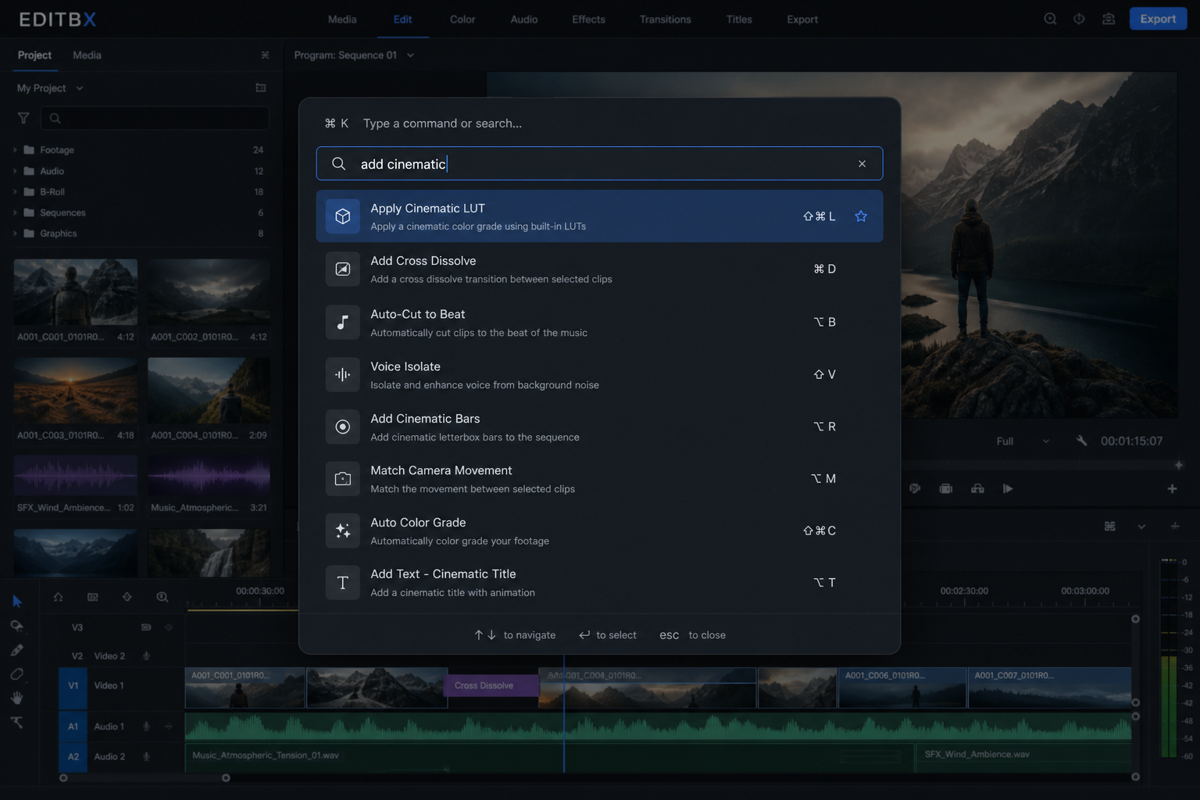
Task: Click the project panel search field
Action: pos(155,119)
